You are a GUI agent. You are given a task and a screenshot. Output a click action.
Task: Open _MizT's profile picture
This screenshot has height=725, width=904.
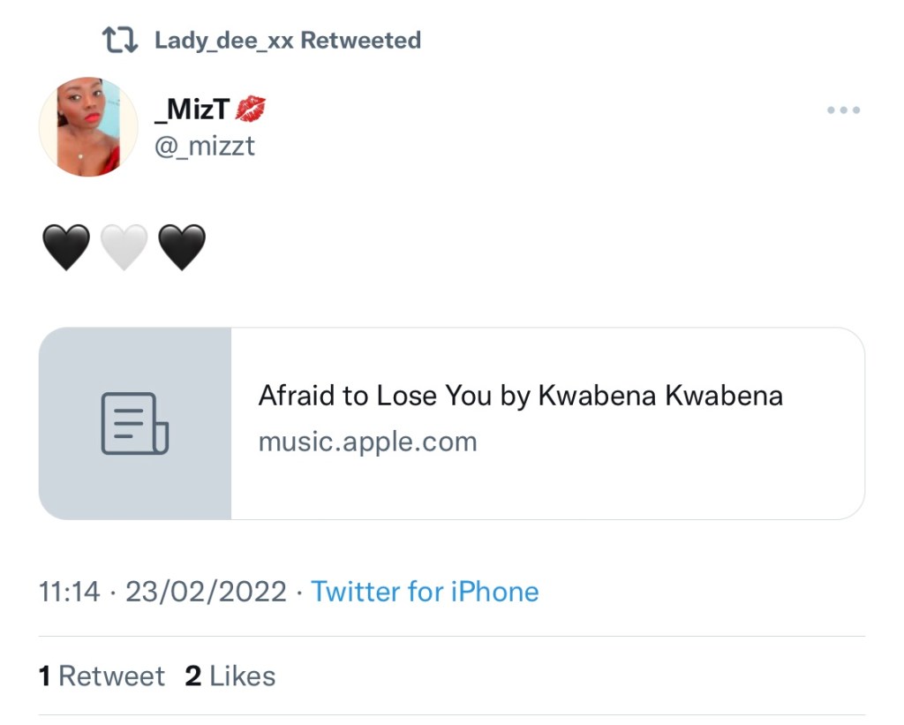click(x=88, y=126)
